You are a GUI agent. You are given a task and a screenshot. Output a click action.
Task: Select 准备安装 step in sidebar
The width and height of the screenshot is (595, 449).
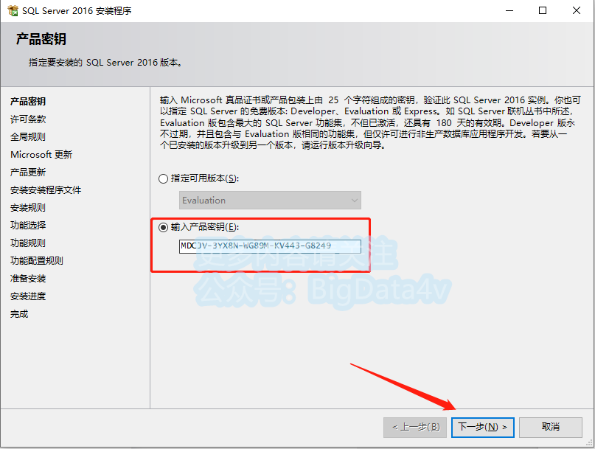(28, 279)
